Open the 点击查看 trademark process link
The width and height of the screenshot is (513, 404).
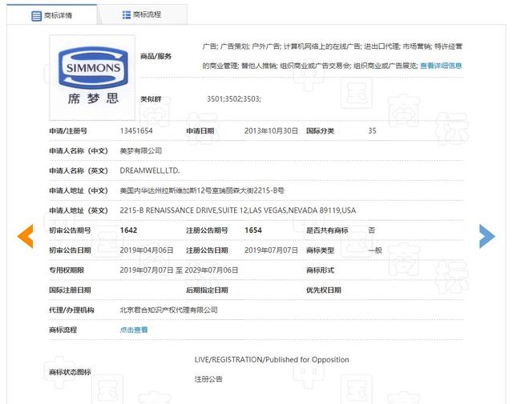coord(134,330)
